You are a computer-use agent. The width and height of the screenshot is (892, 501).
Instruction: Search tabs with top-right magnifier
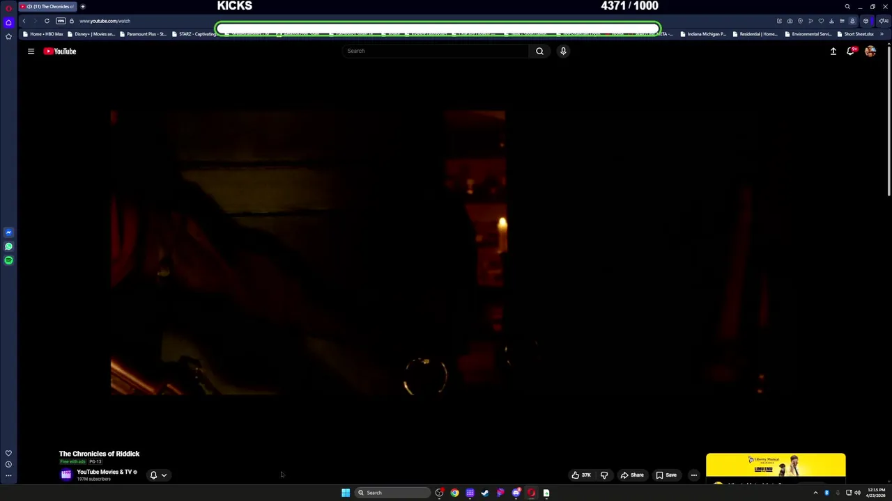coord(847,6)
